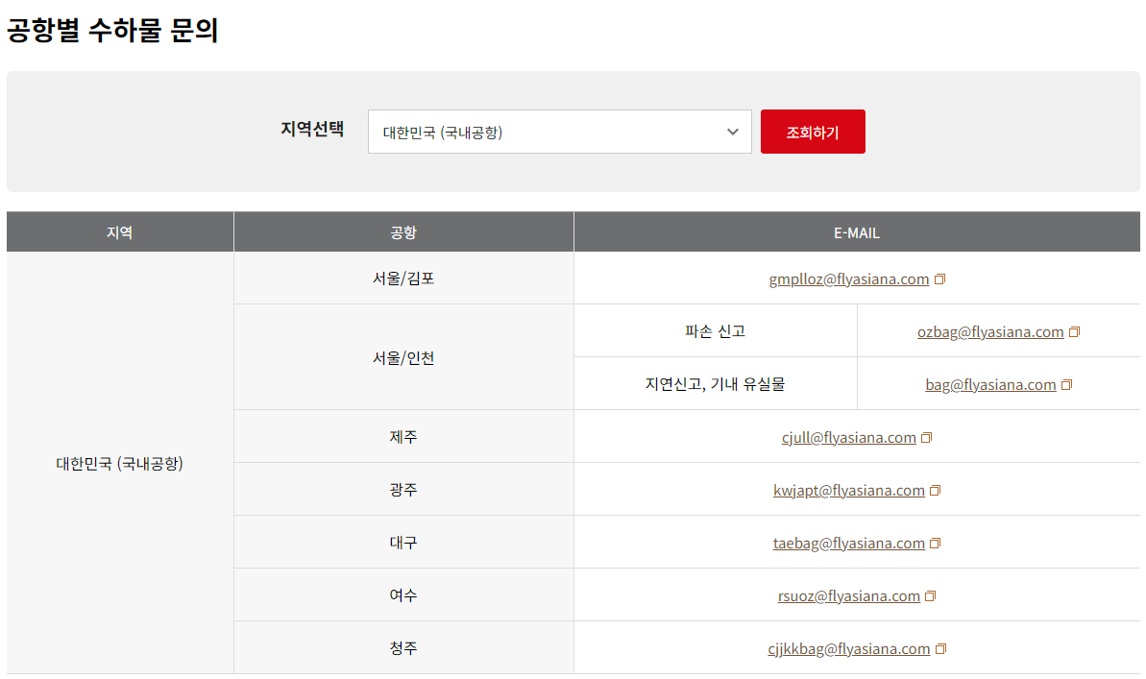Click the 파손 신고 cell

coord(716,331)
